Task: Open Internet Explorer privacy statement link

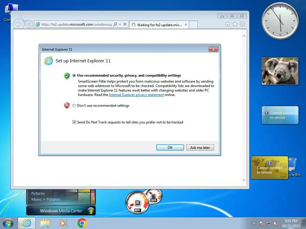Action: point(136,95)
